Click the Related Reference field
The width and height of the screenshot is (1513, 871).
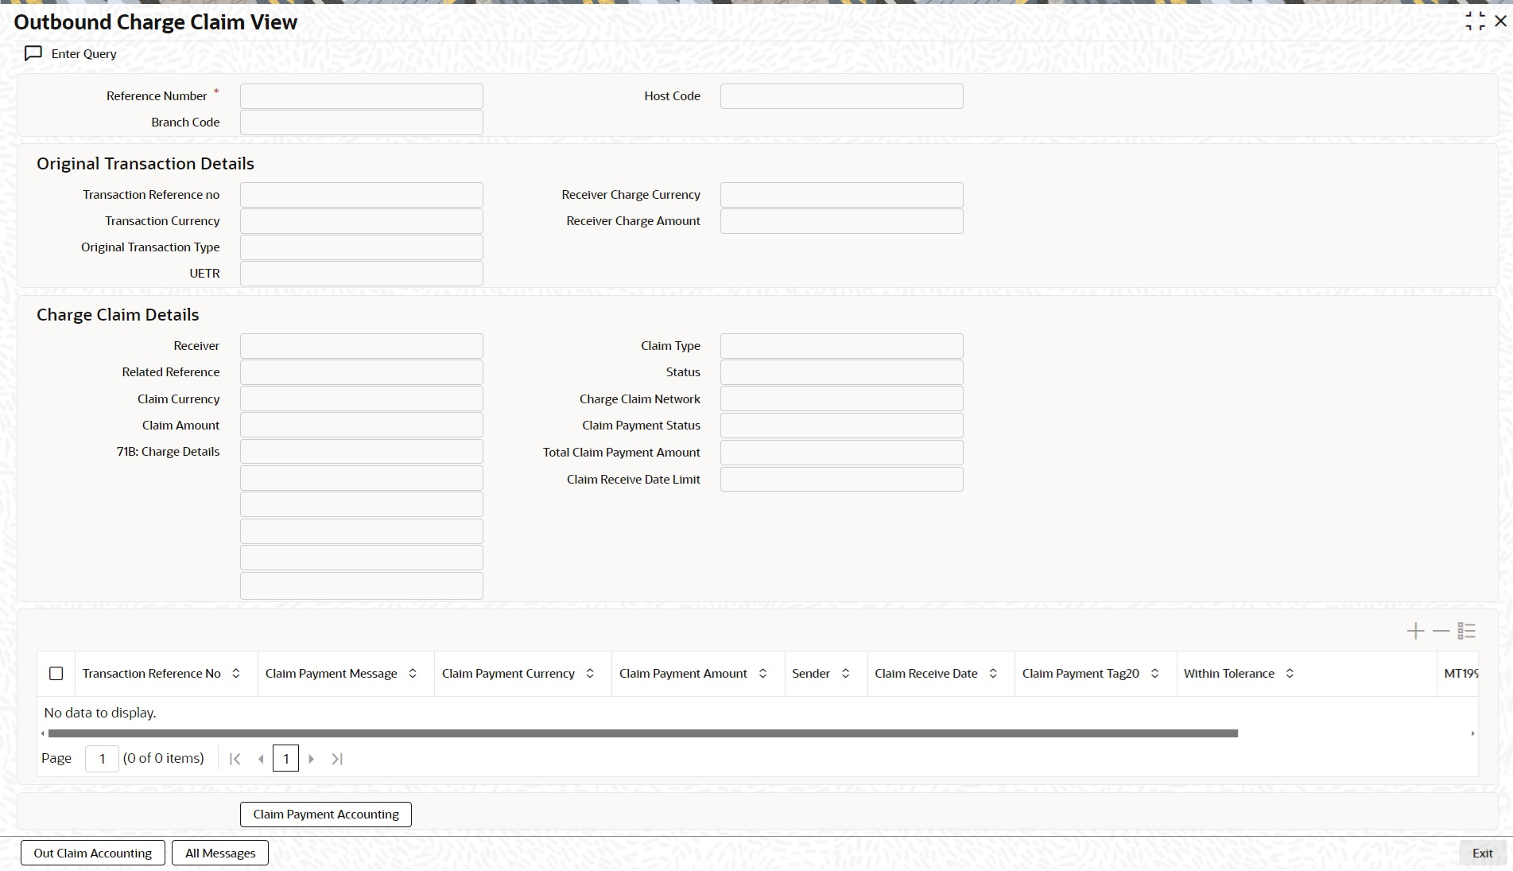[x=362, y=372]
